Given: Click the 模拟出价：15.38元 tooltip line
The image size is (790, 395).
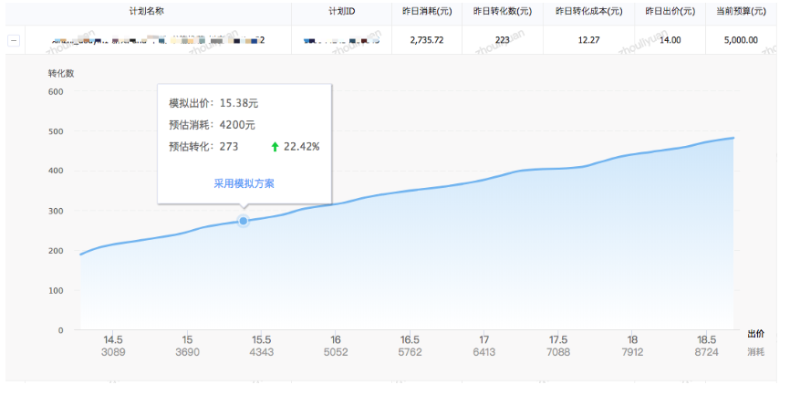Looking at the screenshot, I should coord(213,103).
